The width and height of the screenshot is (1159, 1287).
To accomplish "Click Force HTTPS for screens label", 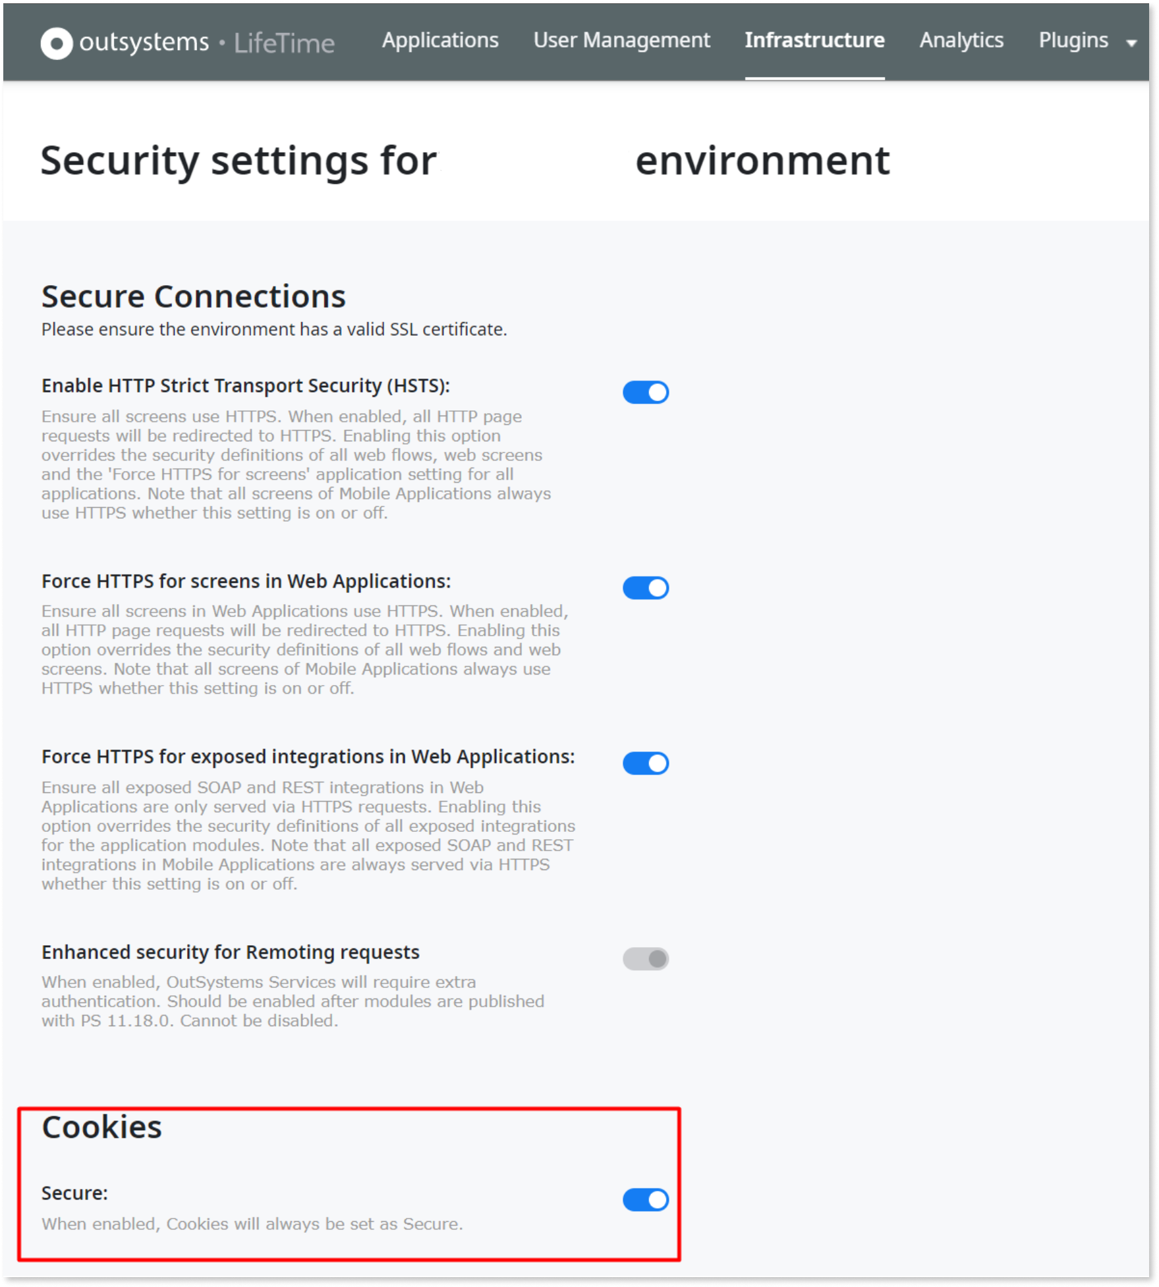I will tap(246, 581).
